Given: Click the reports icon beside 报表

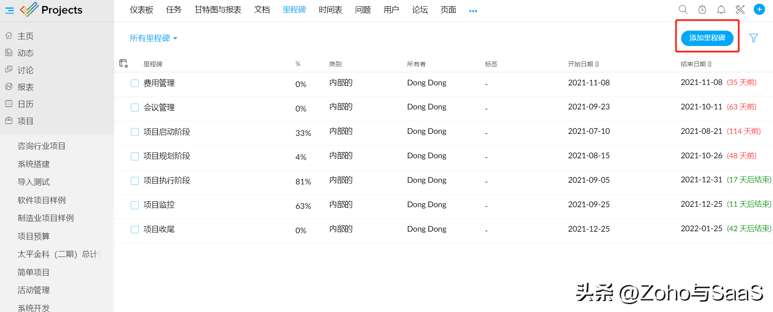Looking at the screenshot, I should click(9, 87).
